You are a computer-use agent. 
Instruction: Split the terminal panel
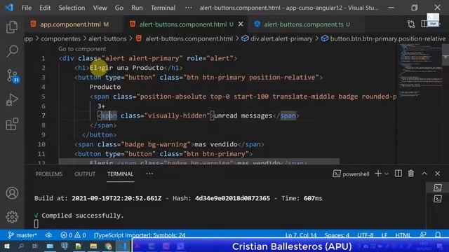[x=398, y=174]
